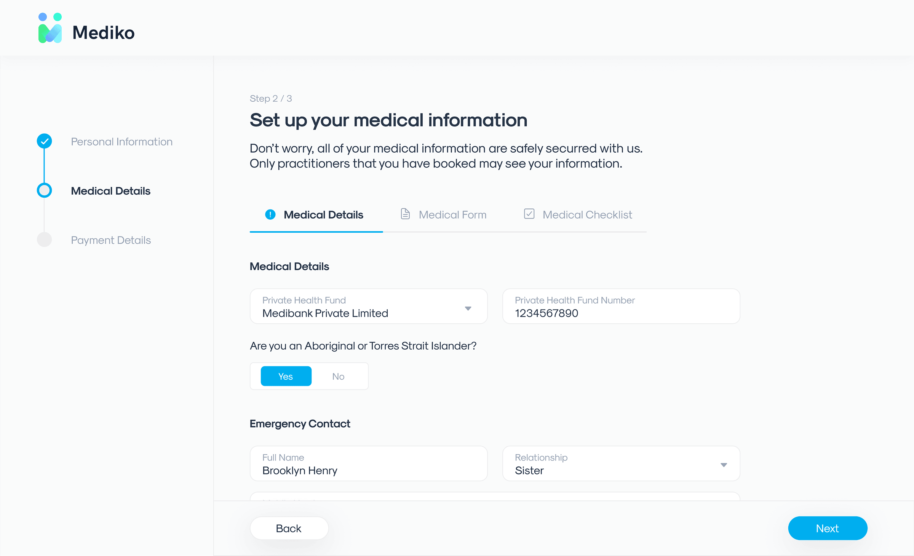Expand the Relationship dropdown arrow
This screenshot has height=556, width=914.
[x=724, y=465]
